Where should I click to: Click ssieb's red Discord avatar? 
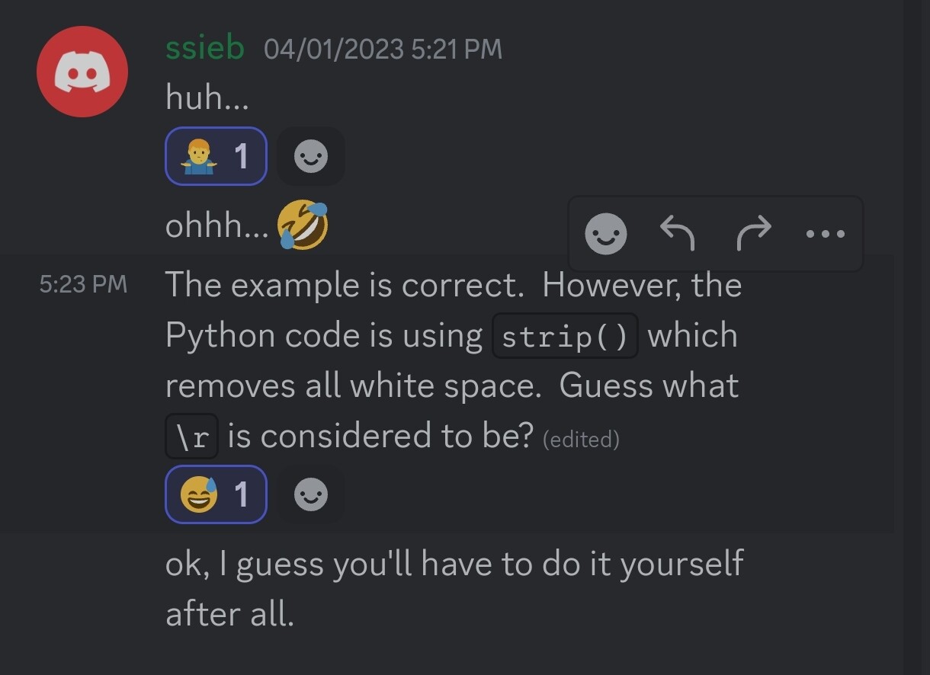(x=82, y=71)
